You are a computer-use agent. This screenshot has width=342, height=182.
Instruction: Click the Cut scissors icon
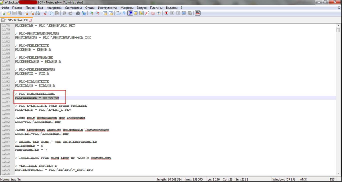click(45, 13)
